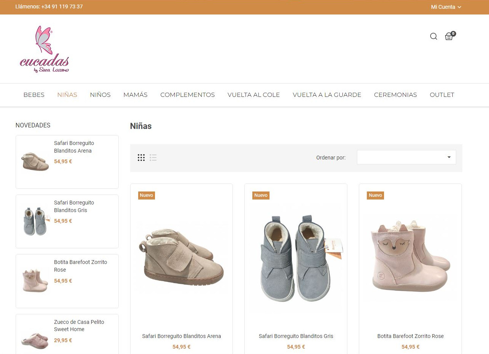
Task: Click the Cucadas butterfly logo
Action: click(x=44, y=49)
